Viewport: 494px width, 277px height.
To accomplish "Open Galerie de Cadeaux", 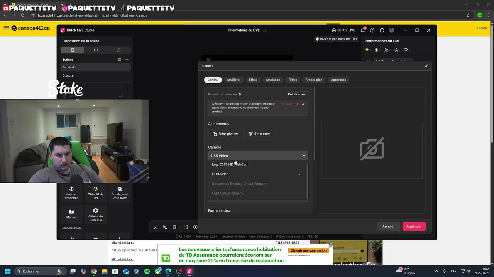I will pyautogui.click(x=95, y=214).
